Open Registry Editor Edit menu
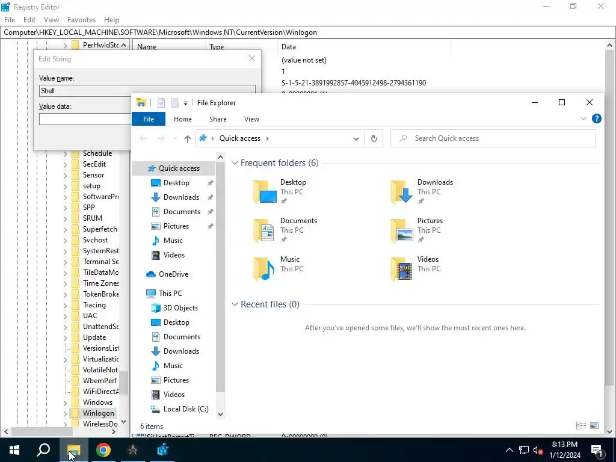This screenshot has height=462, width=616. tap(29, 20)
